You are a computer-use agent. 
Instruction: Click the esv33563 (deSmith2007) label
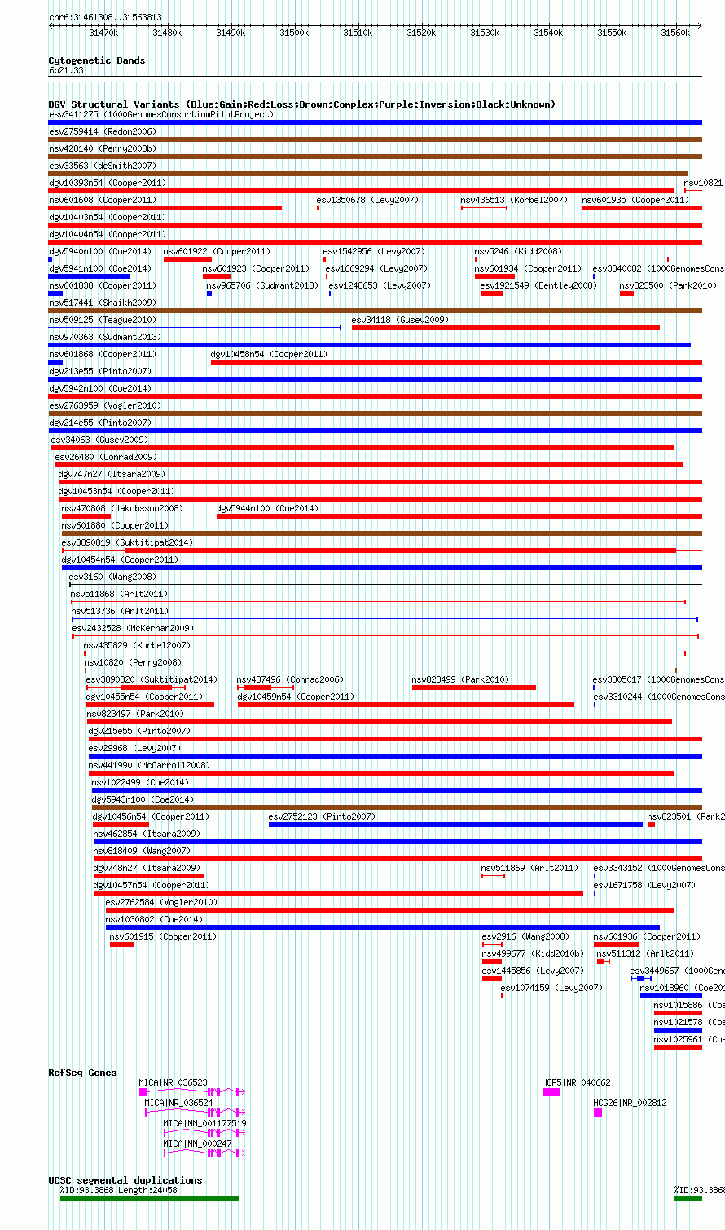point(102,166)
